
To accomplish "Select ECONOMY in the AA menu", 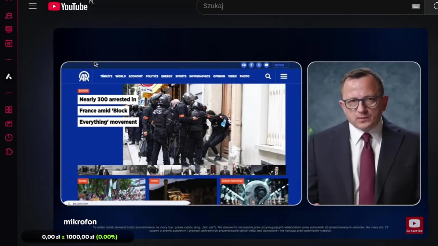I will coord(136,76).
